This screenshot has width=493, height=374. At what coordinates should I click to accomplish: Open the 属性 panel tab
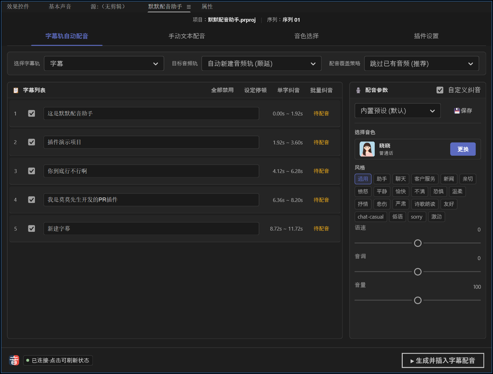pyautogui.click(x=207, y=7)
